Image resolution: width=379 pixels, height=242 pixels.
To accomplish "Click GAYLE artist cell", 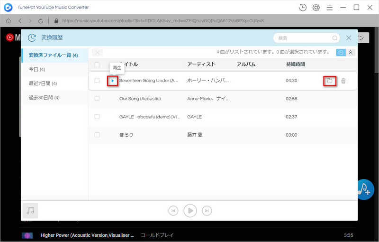I will (195, 117).
